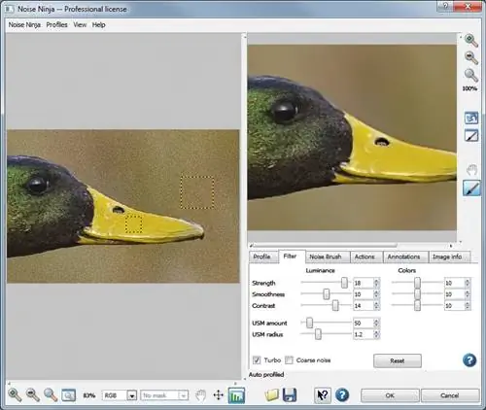This screenshot has width=486, height=410.
Task: Click the histogram icon in bottom toolbar
Action: (x=236, y=395)
